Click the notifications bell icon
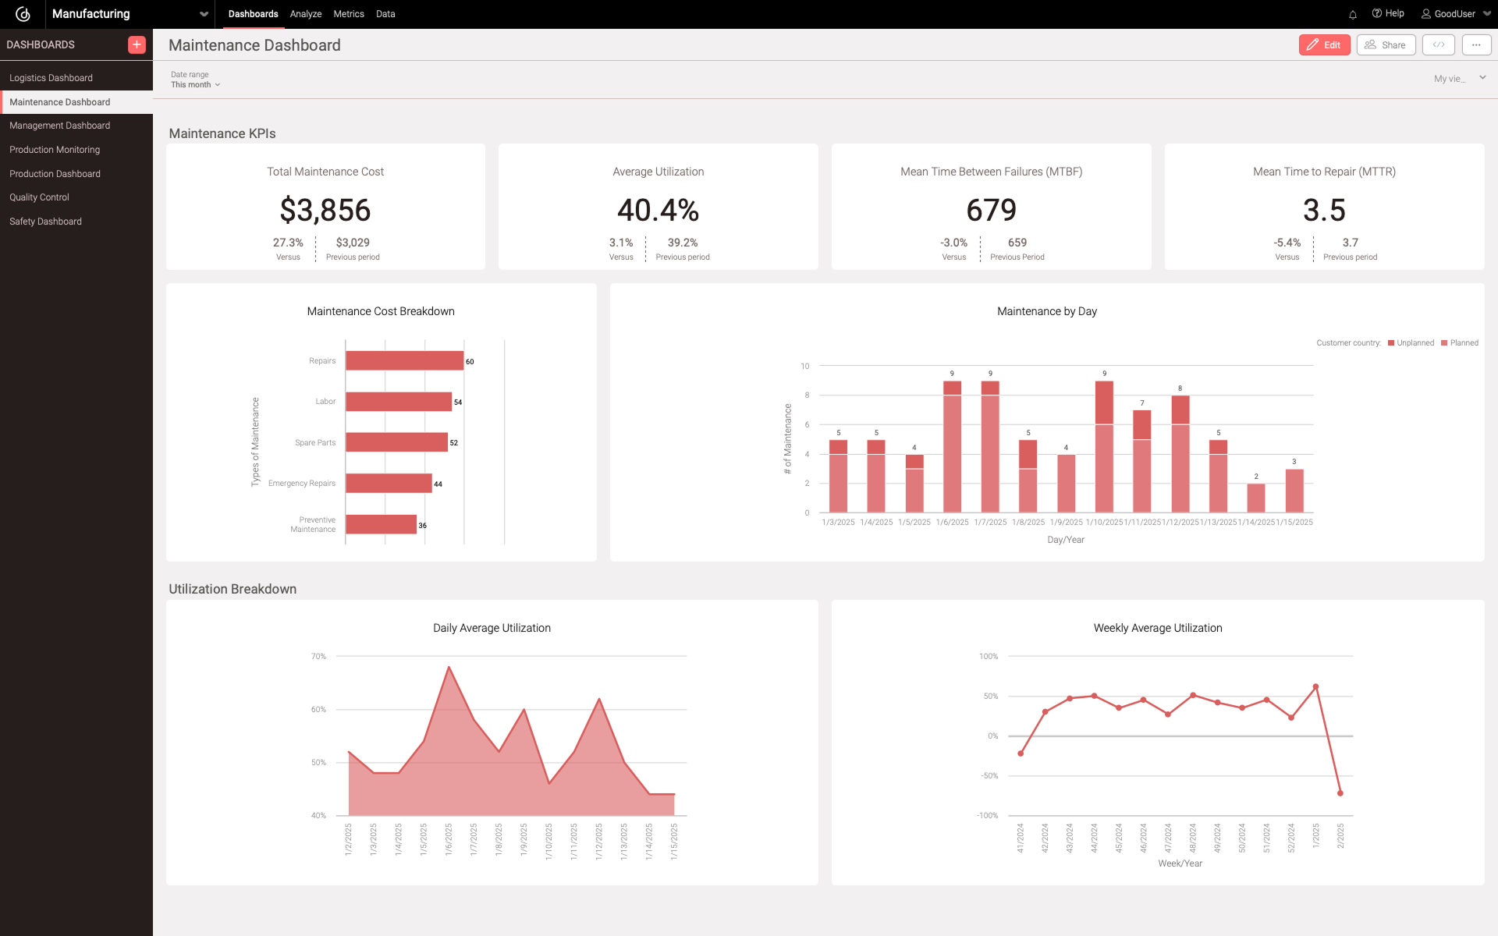 click(1352, 13)
